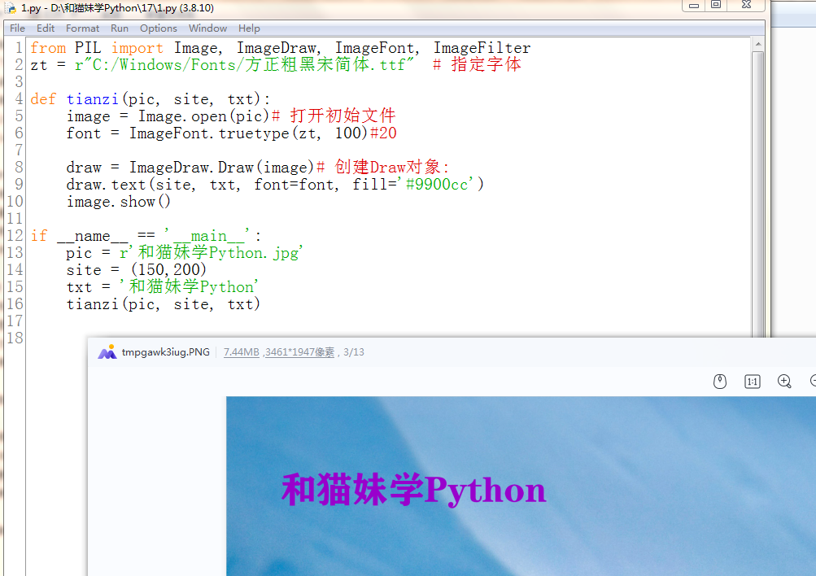This screenshot has width=816, height=576.
Task: Select the mouse pan tool in the image viewer
Action: (719, 380)
